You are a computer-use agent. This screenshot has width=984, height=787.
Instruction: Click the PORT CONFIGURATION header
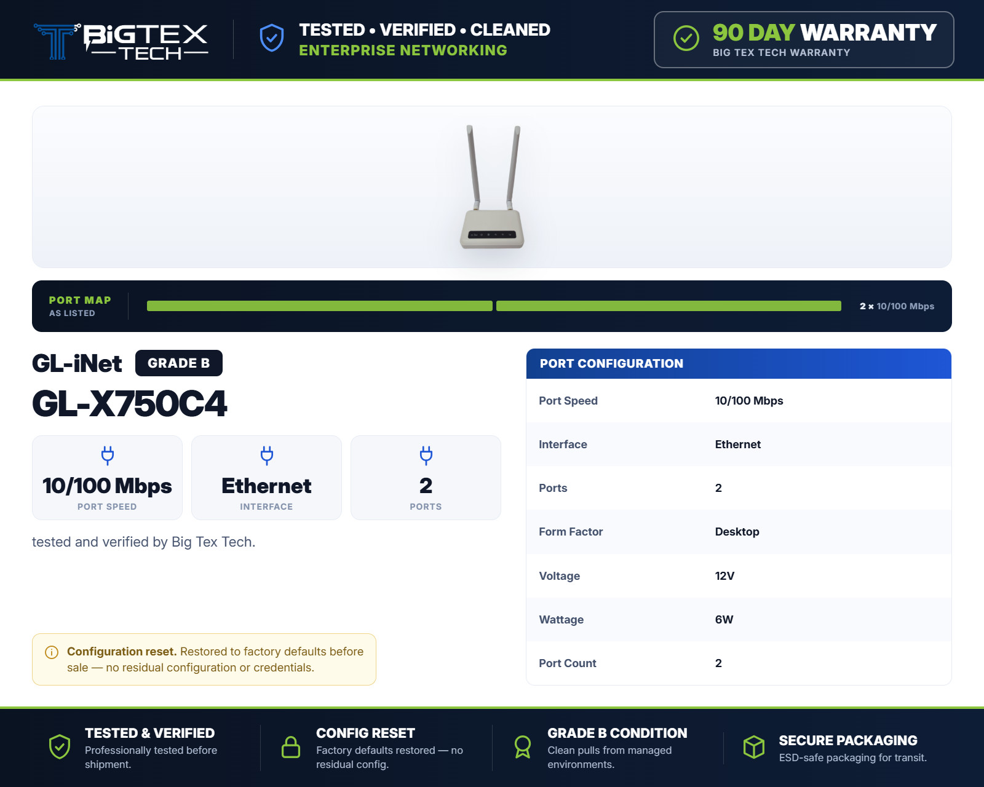pyautogui.click(x=739, y=363)
